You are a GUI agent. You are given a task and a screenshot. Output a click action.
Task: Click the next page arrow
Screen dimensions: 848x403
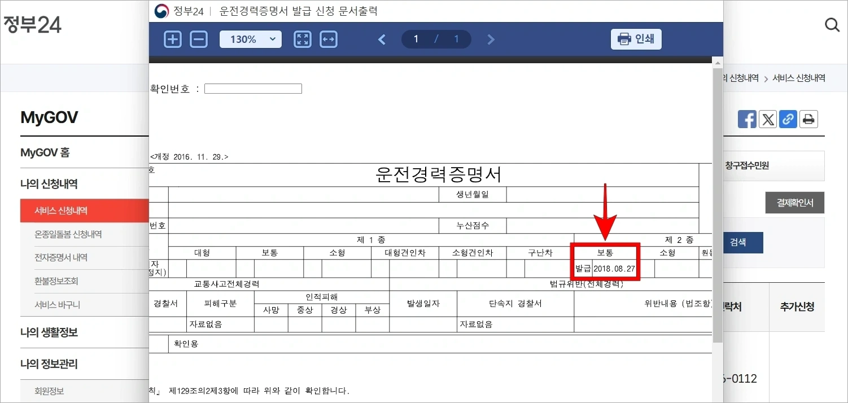[490, 39]
